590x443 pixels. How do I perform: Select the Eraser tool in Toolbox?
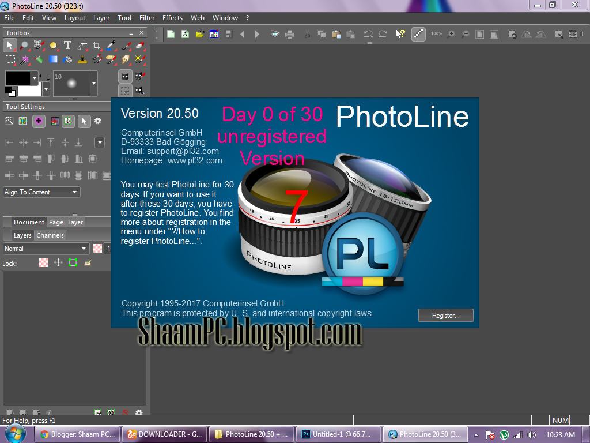point(139,46)
